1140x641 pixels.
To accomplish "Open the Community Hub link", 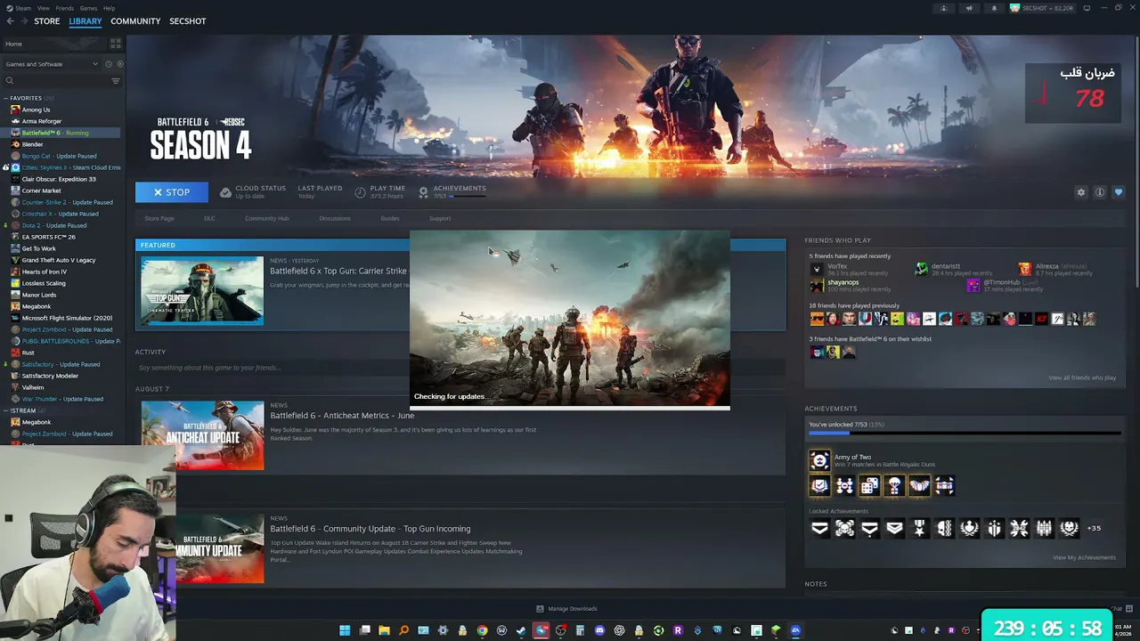I will (x=267, y=218).
